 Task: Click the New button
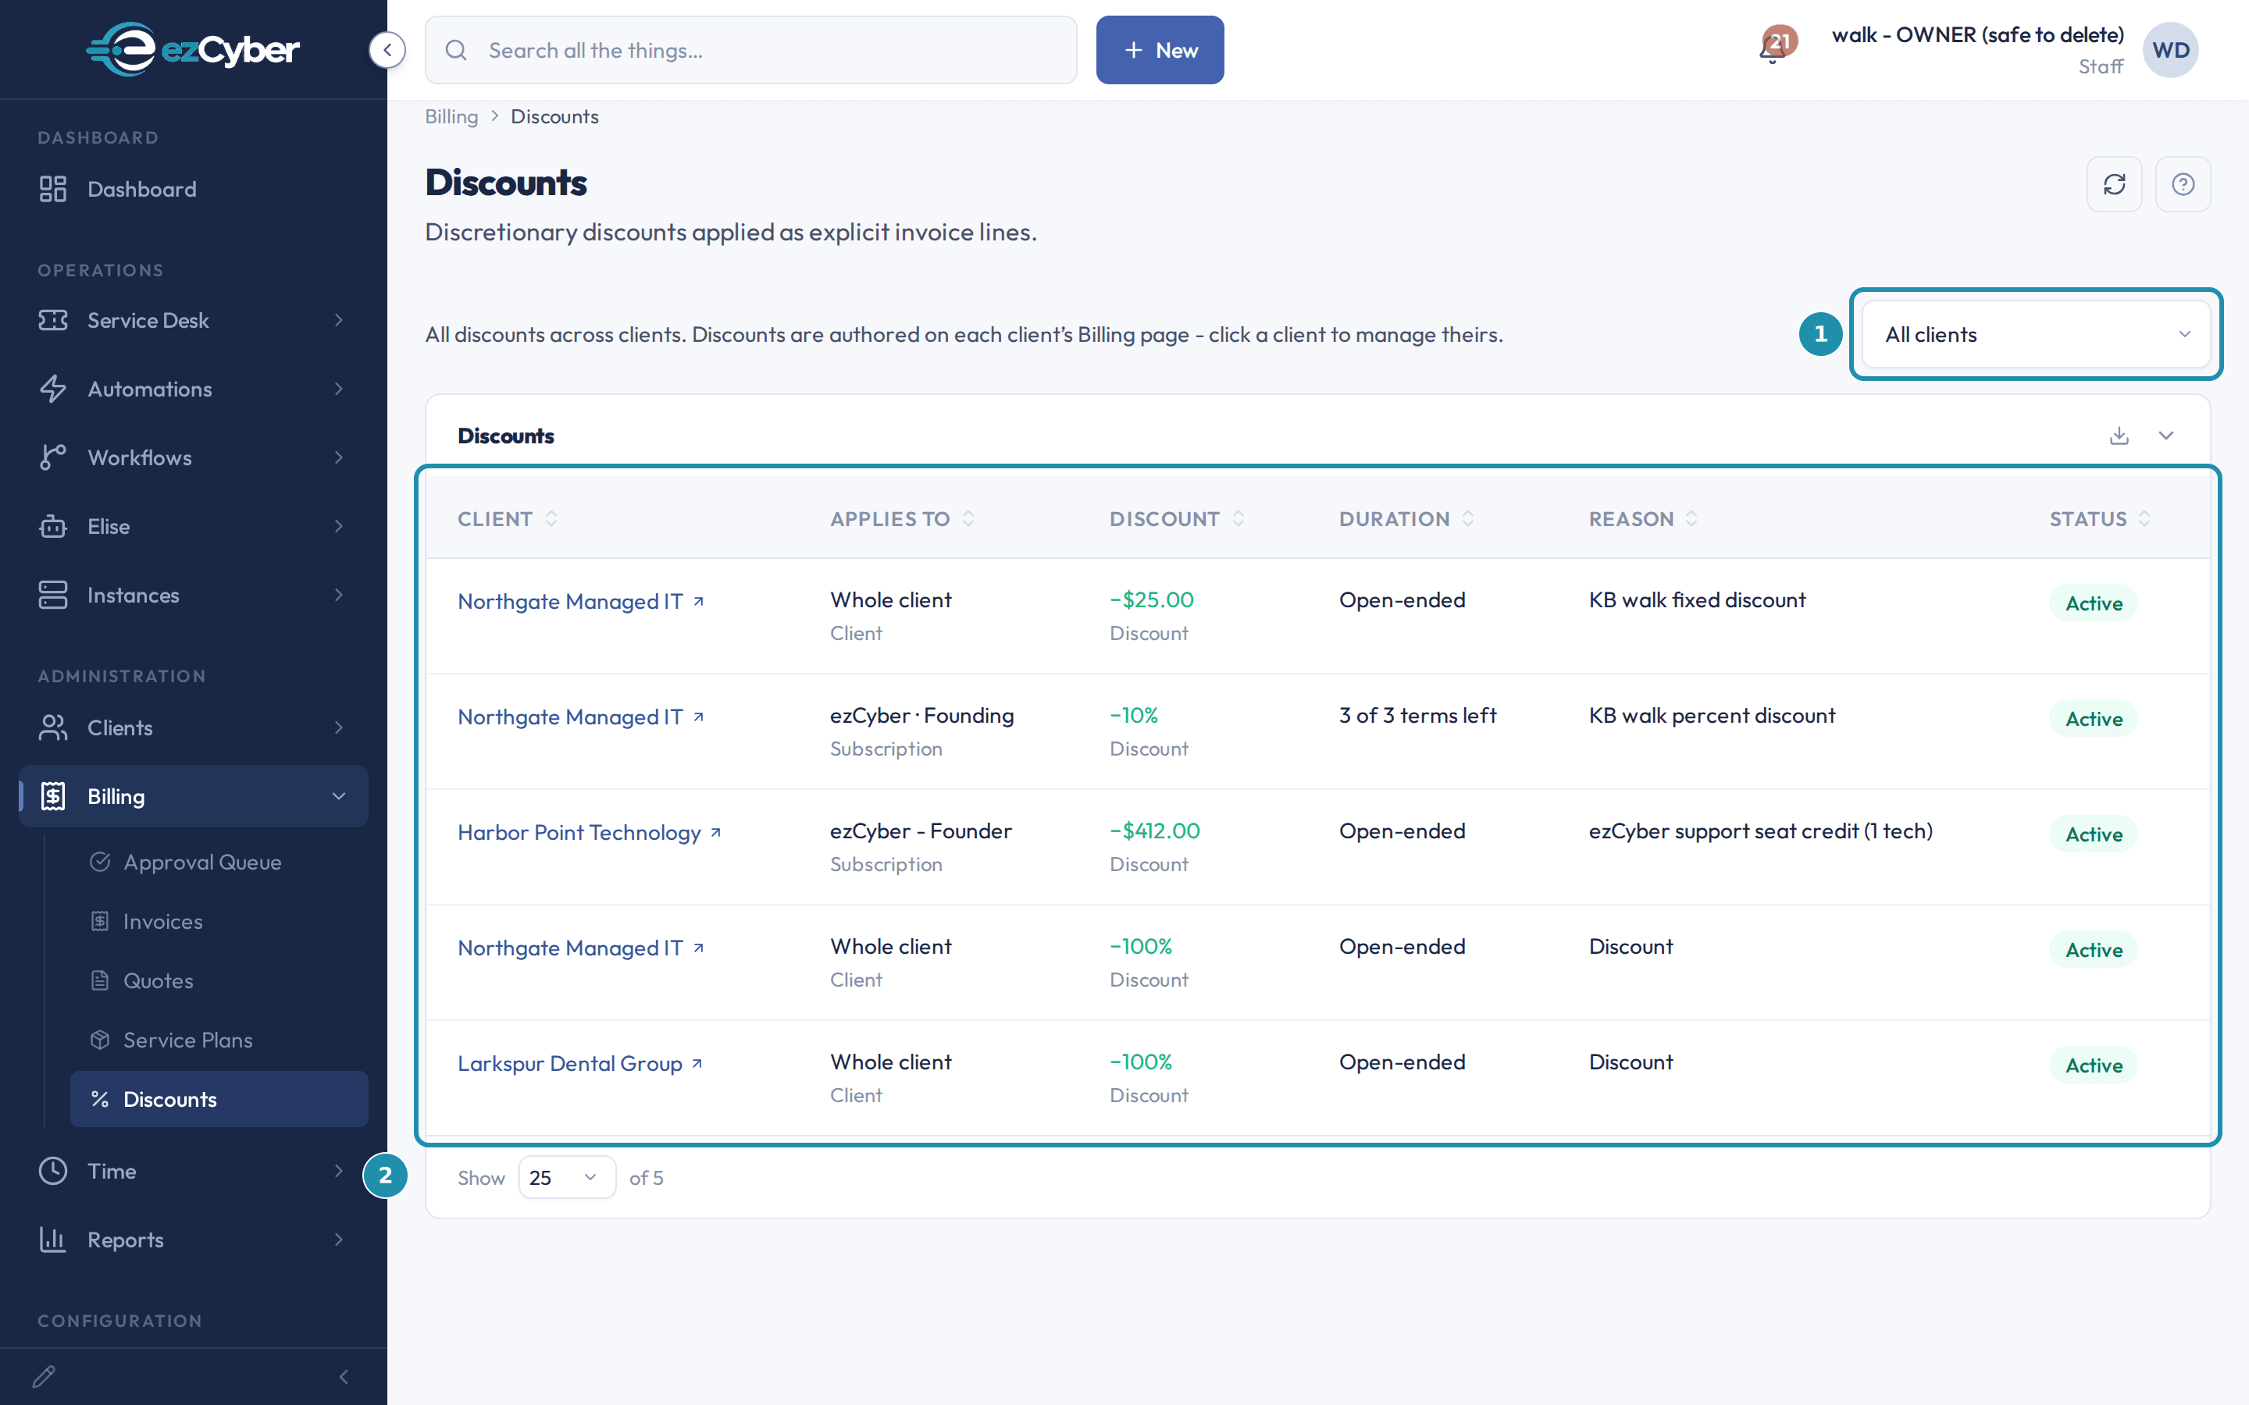pyautogui.click(x=1160, y=50)
